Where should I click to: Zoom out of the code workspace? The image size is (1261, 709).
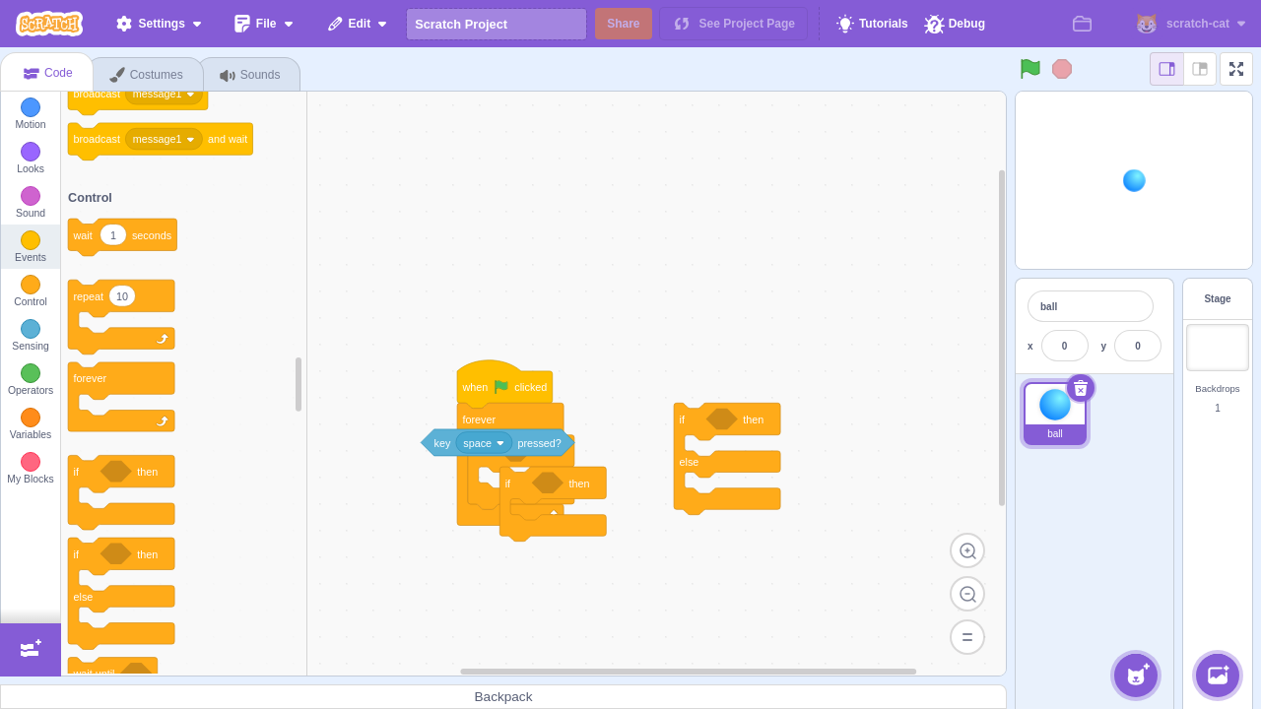click(x=967, y=594)
